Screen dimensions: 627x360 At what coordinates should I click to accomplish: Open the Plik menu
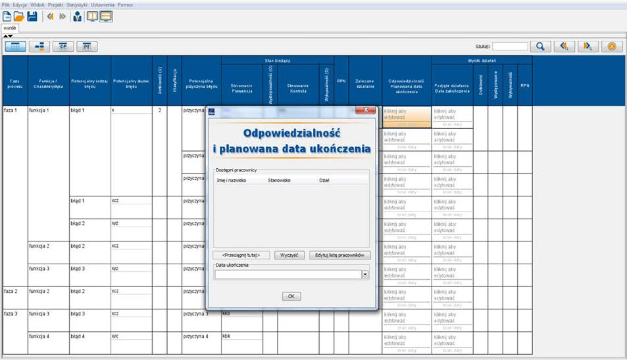[6, 5]
